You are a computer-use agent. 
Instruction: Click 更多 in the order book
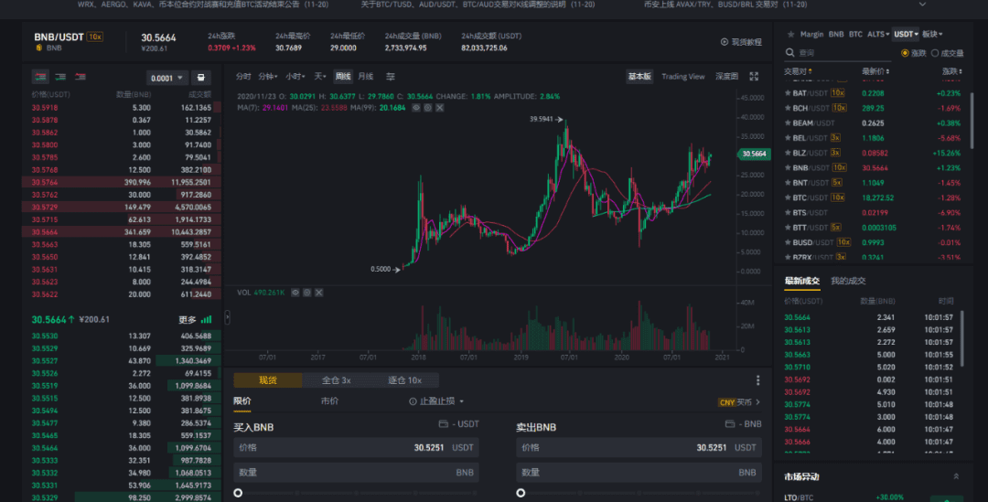(x=188, y=319)
